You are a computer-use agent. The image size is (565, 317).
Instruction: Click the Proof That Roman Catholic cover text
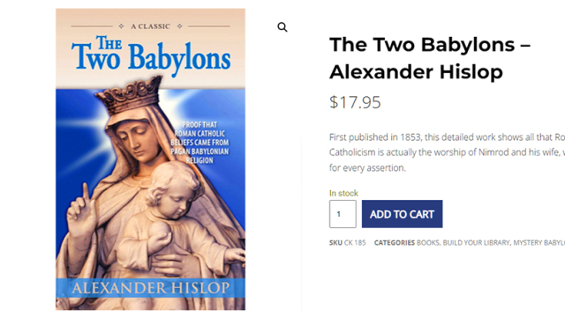(x=200, y=143)
